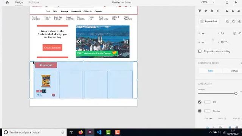The width and height of the screenshot is (242, 136).
Task: Click the Lounge nav item on artboard
Action: (65, 11)
